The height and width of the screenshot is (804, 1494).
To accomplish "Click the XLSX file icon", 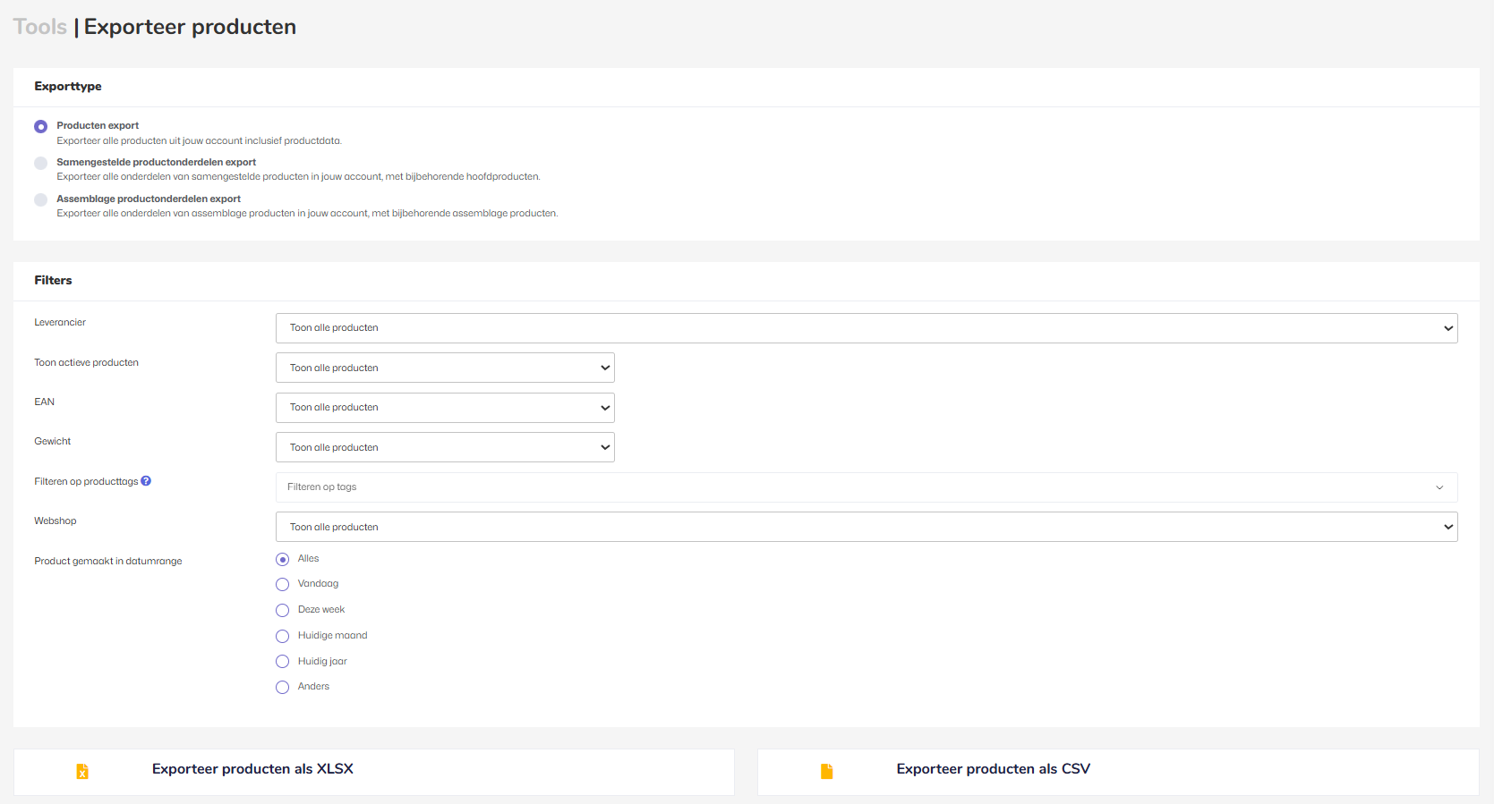I will (x=82, y=771).
